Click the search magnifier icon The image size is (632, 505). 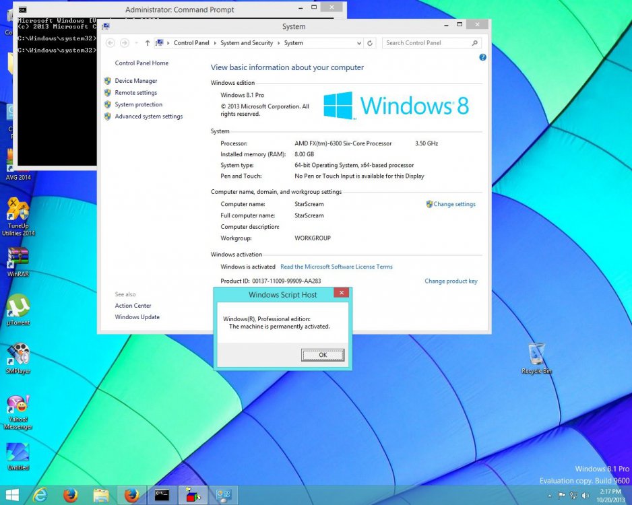[474, 42]
